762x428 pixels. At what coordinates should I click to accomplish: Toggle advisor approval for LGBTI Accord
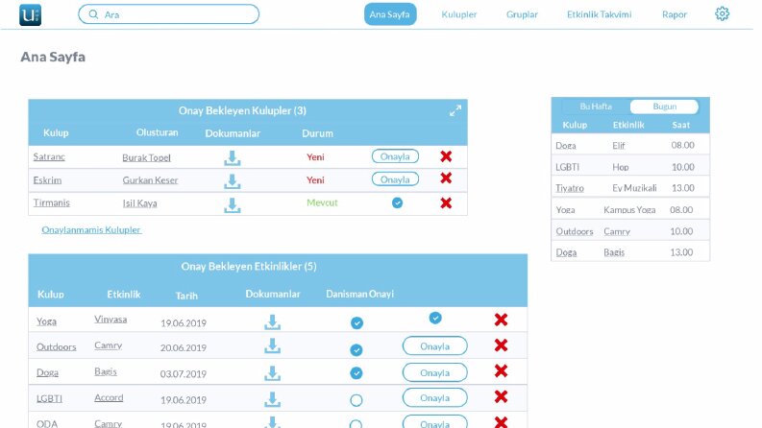356,400
